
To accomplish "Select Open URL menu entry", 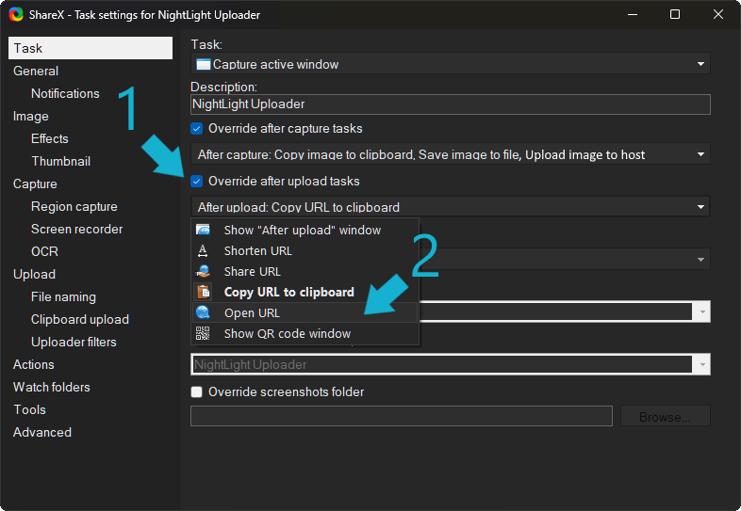I will tap(252, 312).
